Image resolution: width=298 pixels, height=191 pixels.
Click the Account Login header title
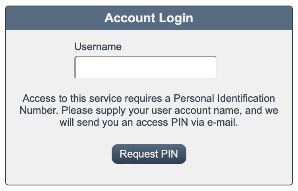click(149, 18)
